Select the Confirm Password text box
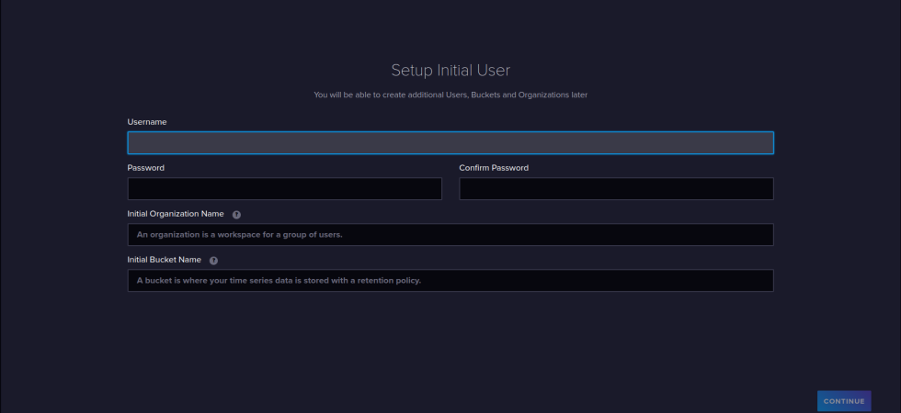Screen dimensions: 901x413 pyautogui.click(x=616, y=189)
